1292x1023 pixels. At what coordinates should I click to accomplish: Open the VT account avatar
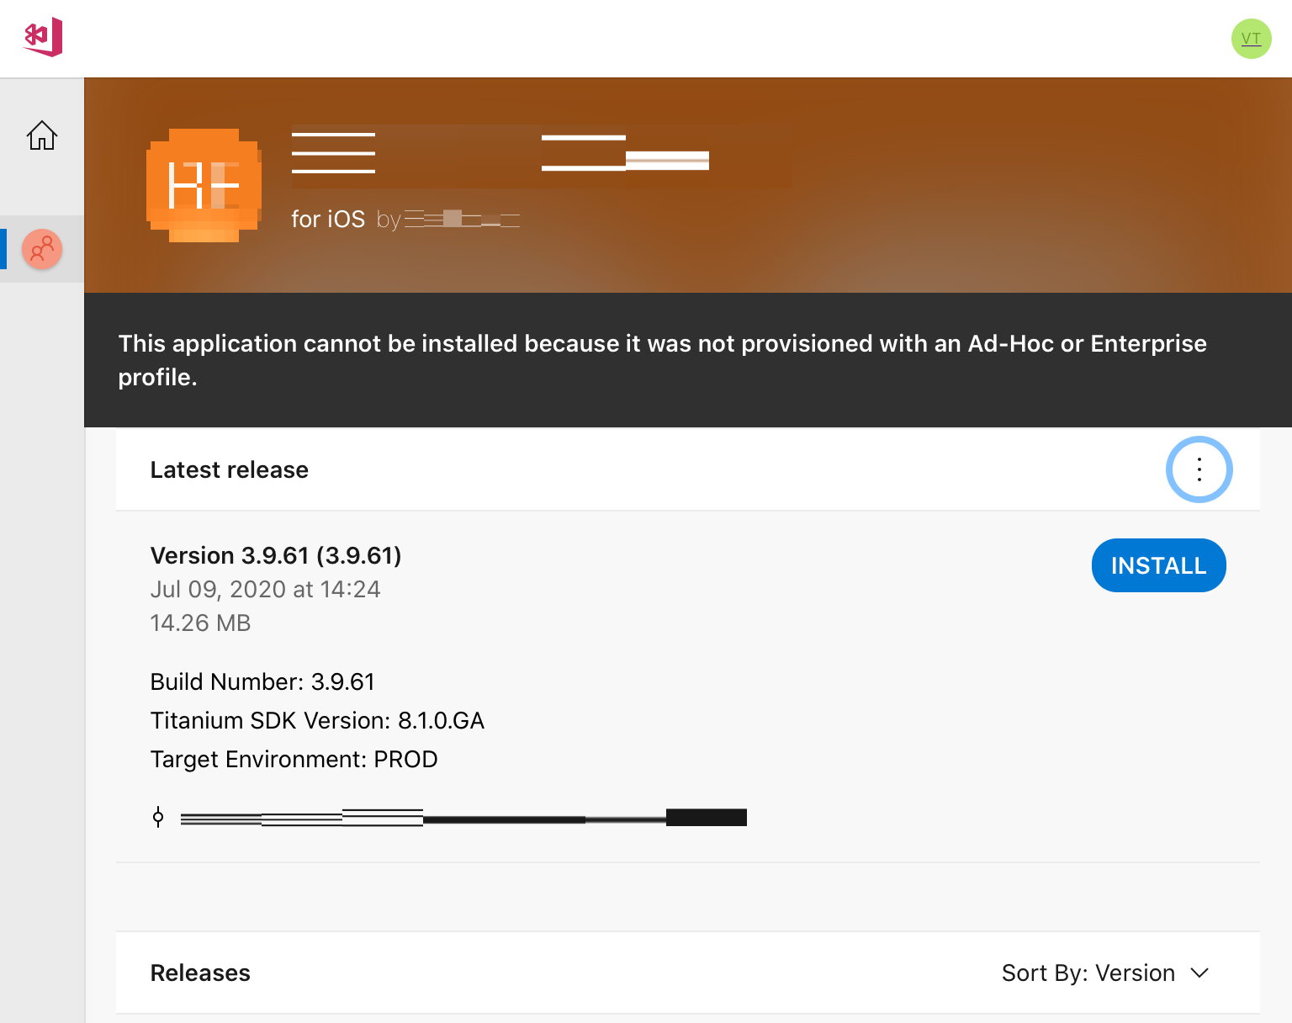coord(1251,38)
